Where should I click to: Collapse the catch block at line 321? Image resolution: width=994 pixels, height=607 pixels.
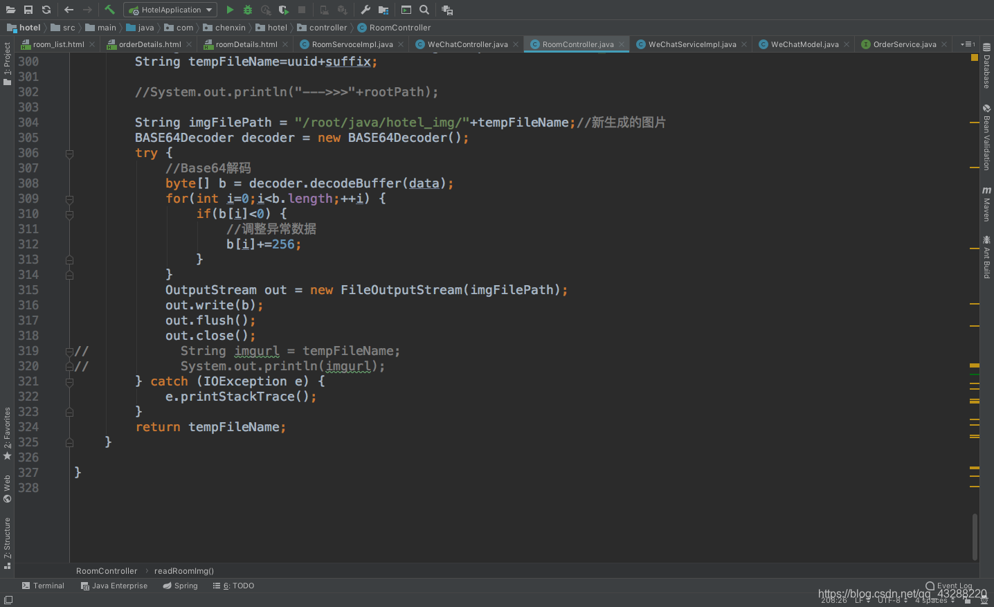click(x=69, y=382)
